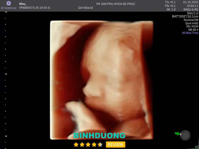Select the Routine/OB preset label
This screenshot has width=199, height=149.
coord(191,20)
